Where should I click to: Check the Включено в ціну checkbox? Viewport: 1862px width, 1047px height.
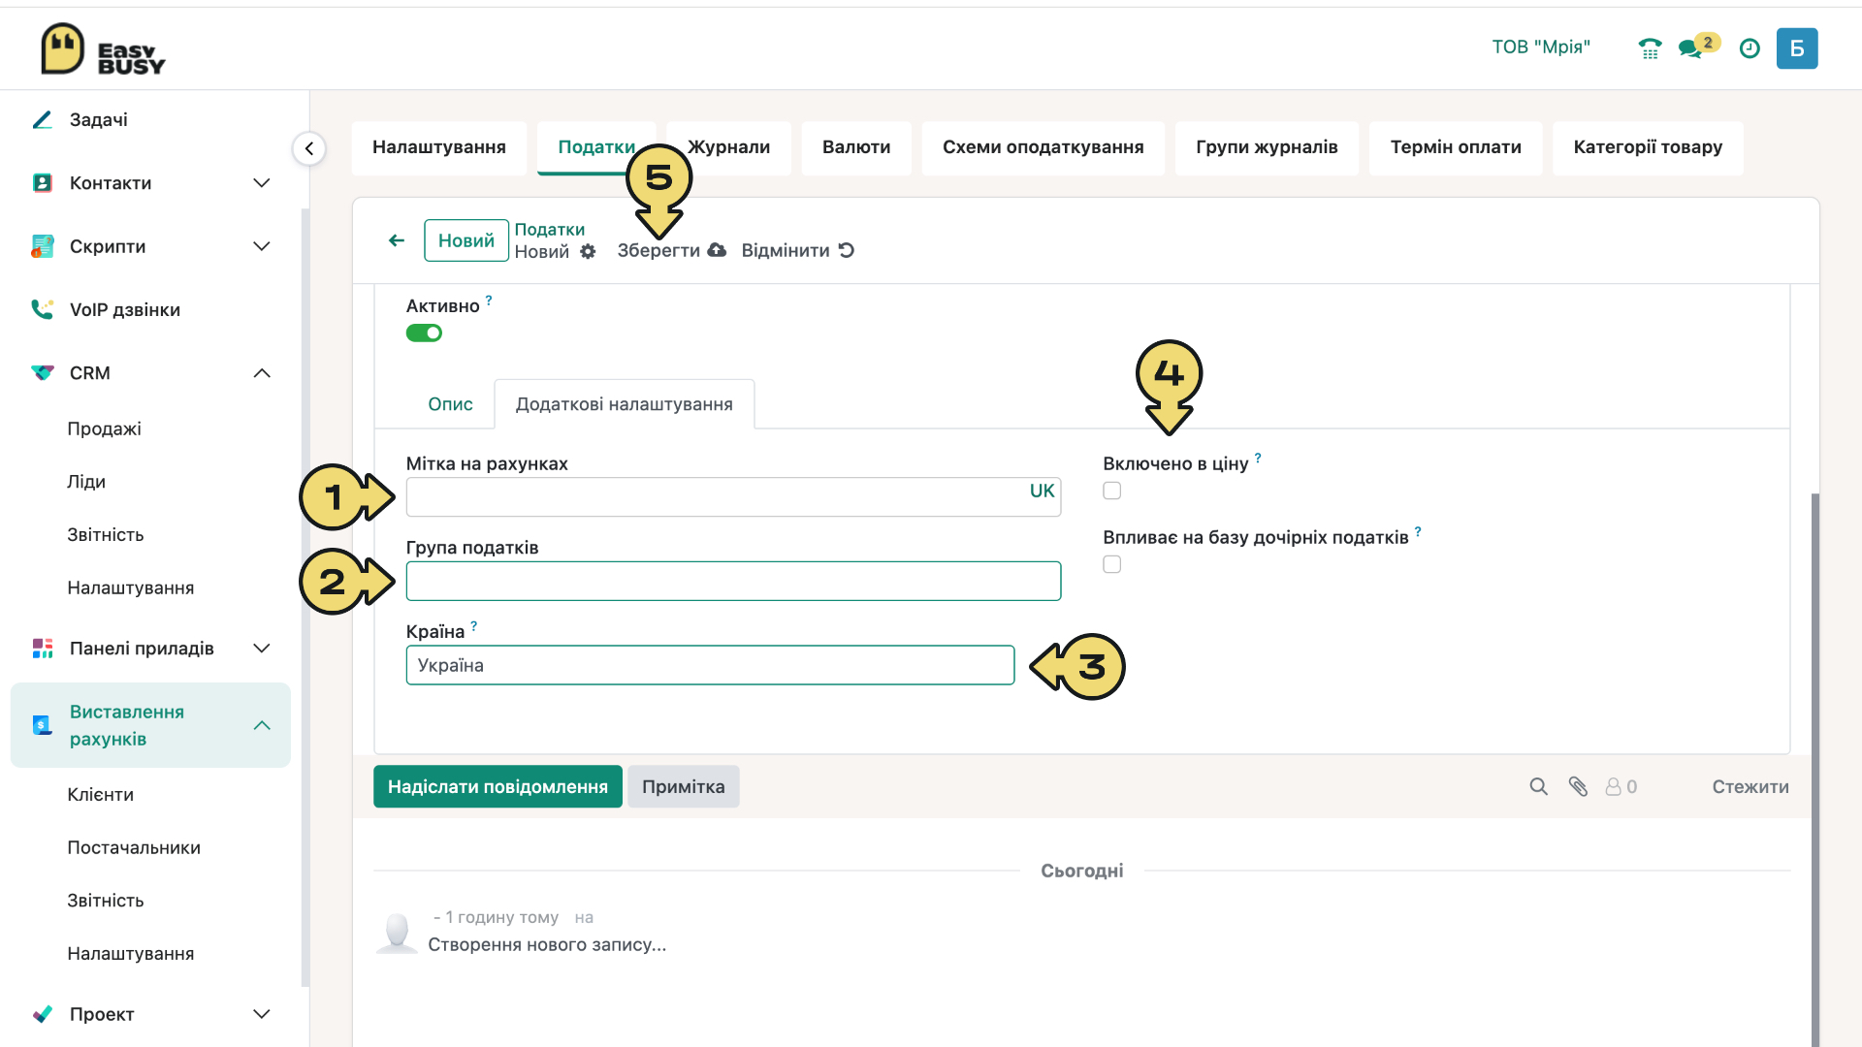pos(1112,492)
